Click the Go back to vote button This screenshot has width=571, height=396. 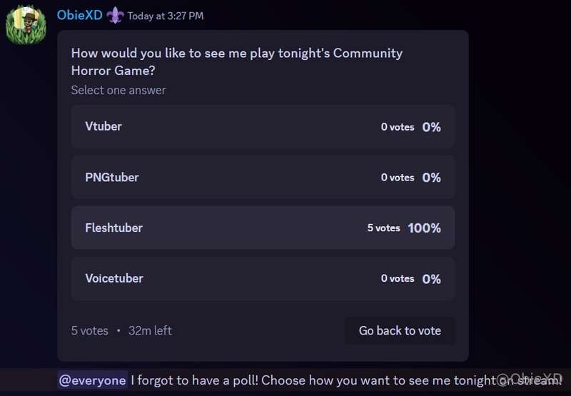[x=400, y=330]
